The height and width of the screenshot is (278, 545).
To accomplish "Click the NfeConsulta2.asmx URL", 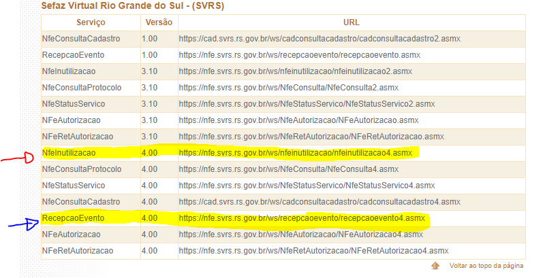I will 289,88.
